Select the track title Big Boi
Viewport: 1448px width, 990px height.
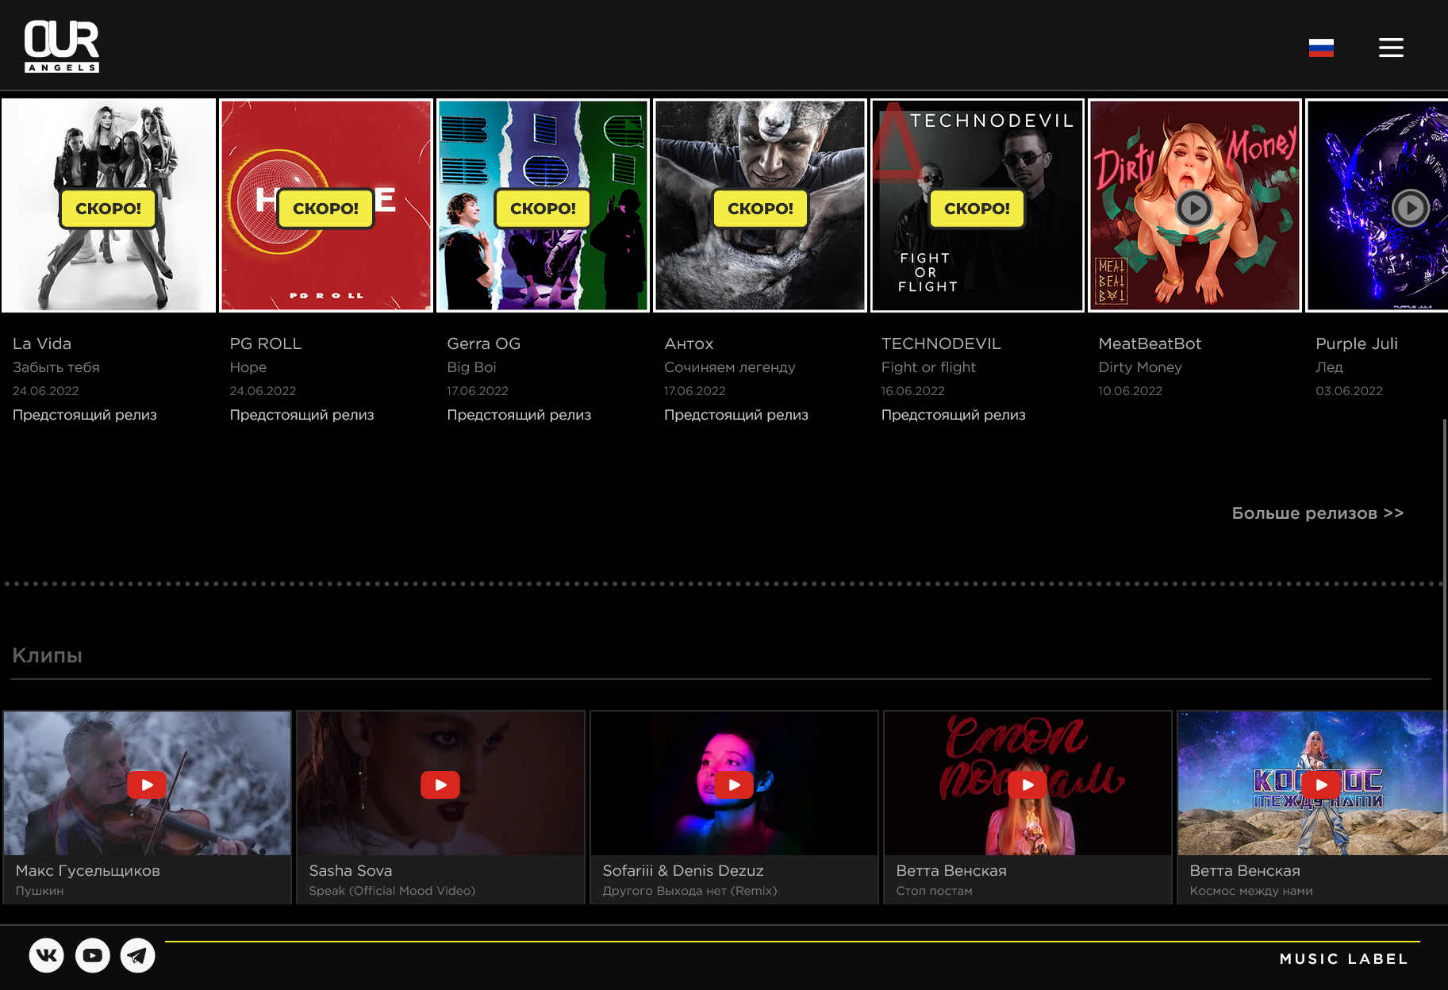471,367
